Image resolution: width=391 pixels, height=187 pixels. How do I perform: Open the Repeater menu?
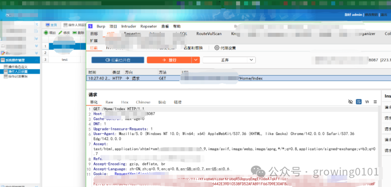[x=149, y=26]
